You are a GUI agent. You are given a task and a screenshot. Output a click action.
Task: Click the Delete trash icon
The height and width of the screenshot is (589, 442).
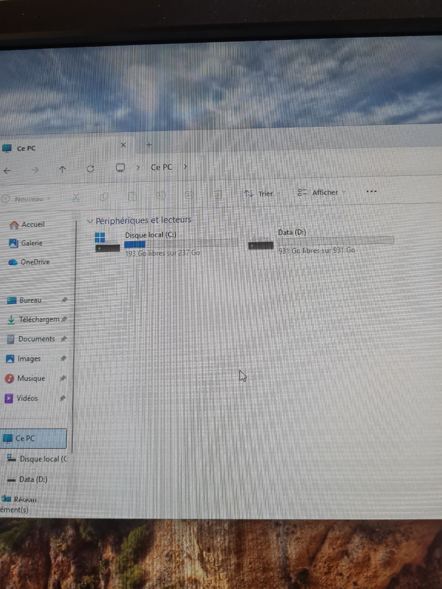pyautogui.click(x=218, y=194)
